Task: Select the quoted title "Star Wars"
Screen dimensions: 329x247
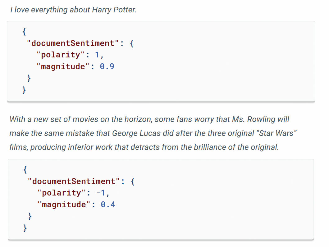Action: pos(276,133)
